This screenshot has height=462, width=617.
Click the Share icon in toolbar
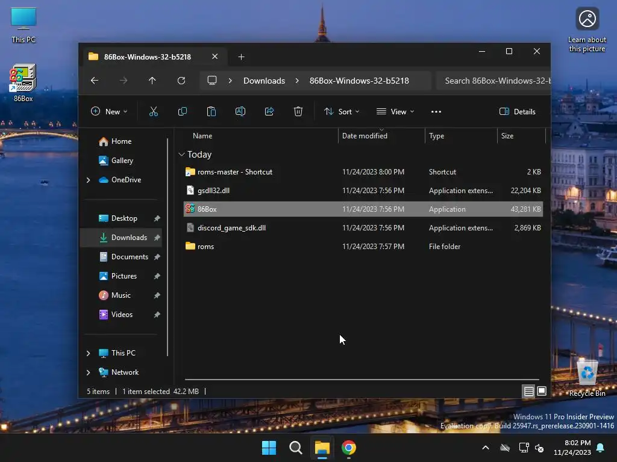[269, 111]
